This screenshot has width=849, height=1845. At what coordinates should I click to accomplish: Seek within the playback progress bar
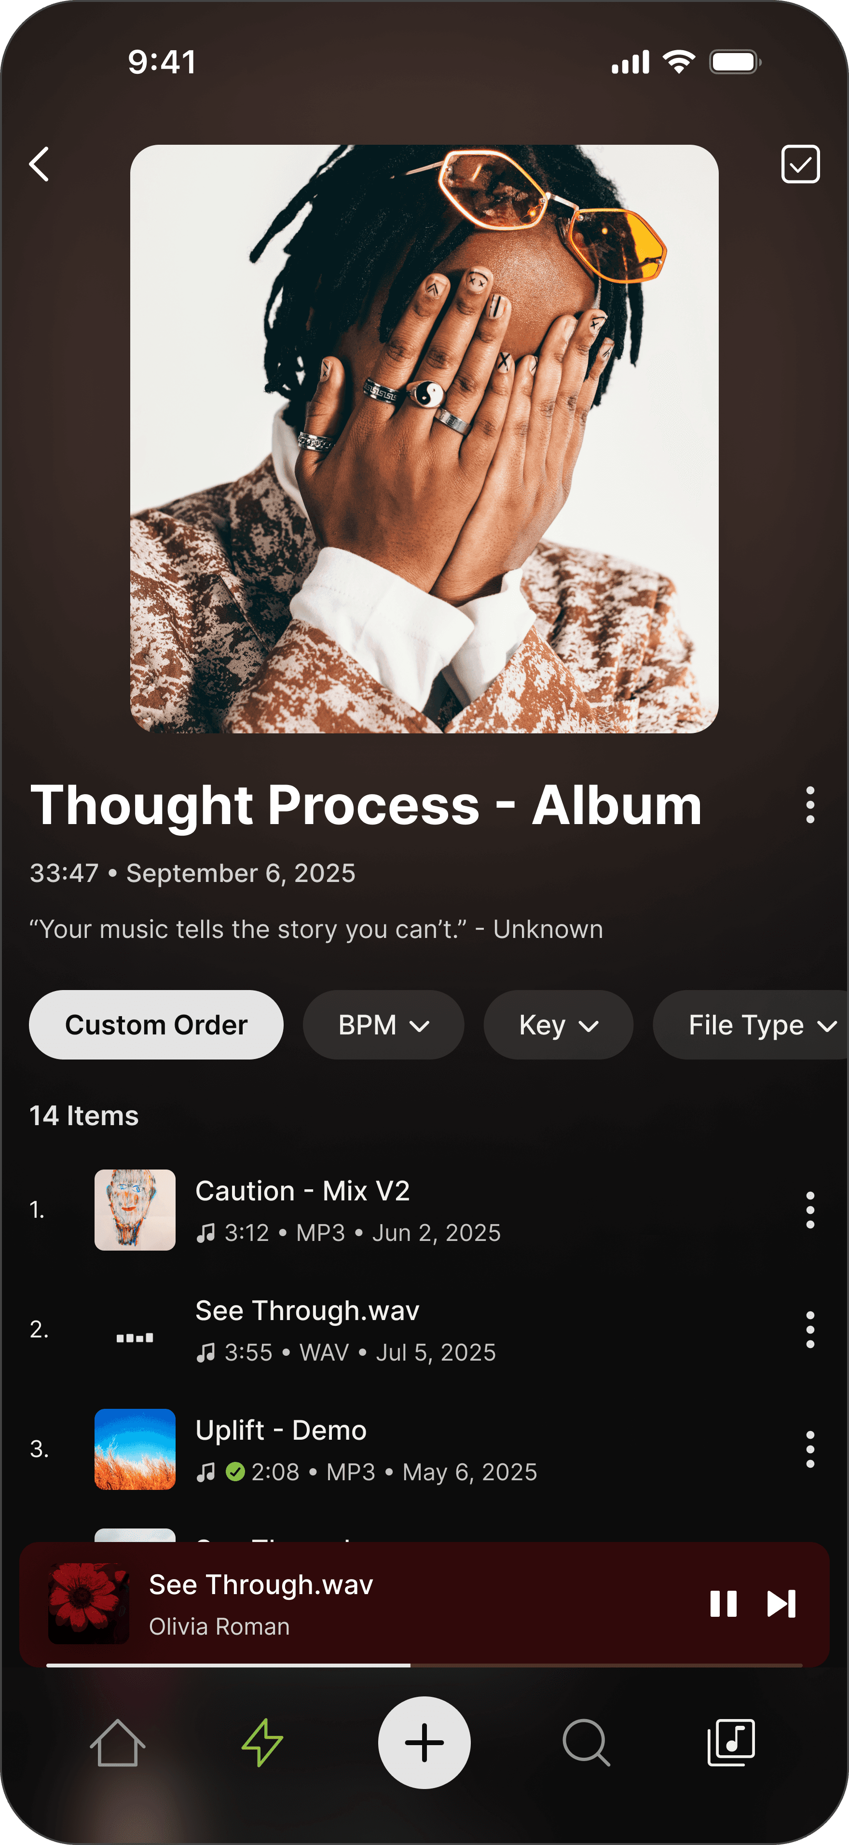[x=424, y=1665]
